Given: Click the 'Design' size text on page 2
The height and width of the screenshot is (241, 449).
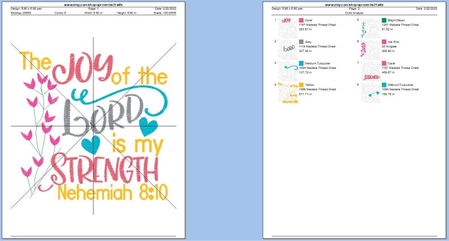Looking at the screenshot, I should (x=287, y=9).
